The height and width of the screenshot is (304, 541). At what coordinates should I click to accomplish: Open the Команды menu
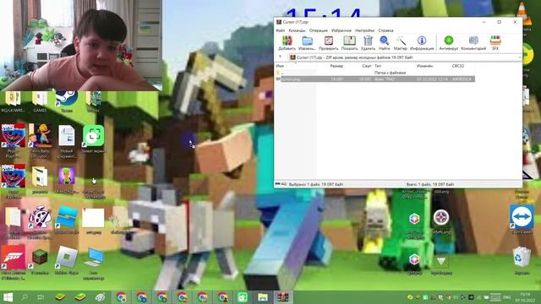coord(297,30)
